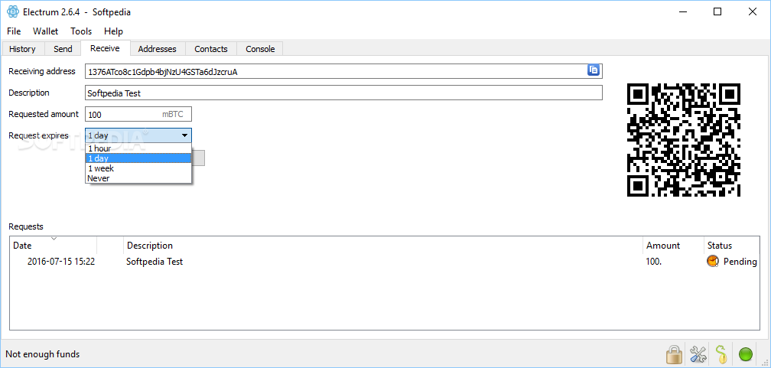Close the Electrum window
Image resolution: width=771 pixels, height=368 pixels.
tap(753, 12)
